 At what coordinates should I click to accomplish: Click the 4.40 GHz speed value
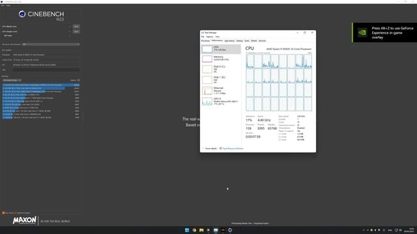point(264,120)
